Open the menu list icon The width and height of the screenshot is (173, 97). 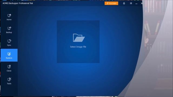tap(131, 3)
